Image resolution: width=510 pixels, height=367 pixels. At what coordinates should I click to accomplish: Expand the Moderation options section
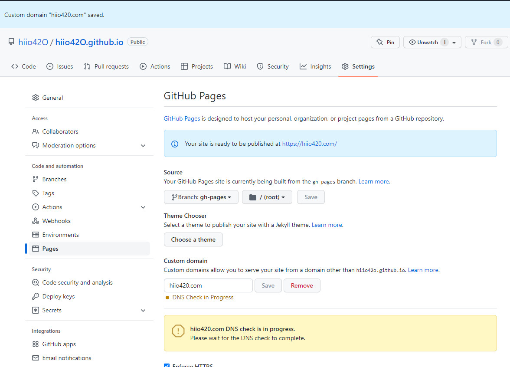143,145
